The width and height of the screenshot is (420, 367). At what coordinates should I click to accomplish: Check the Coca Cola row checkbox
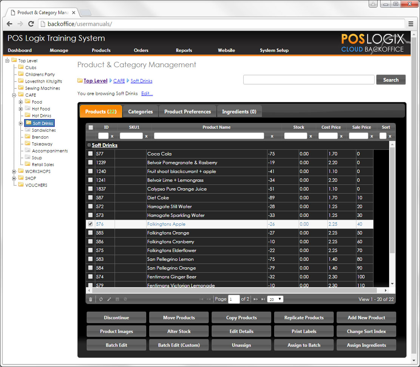91,154
